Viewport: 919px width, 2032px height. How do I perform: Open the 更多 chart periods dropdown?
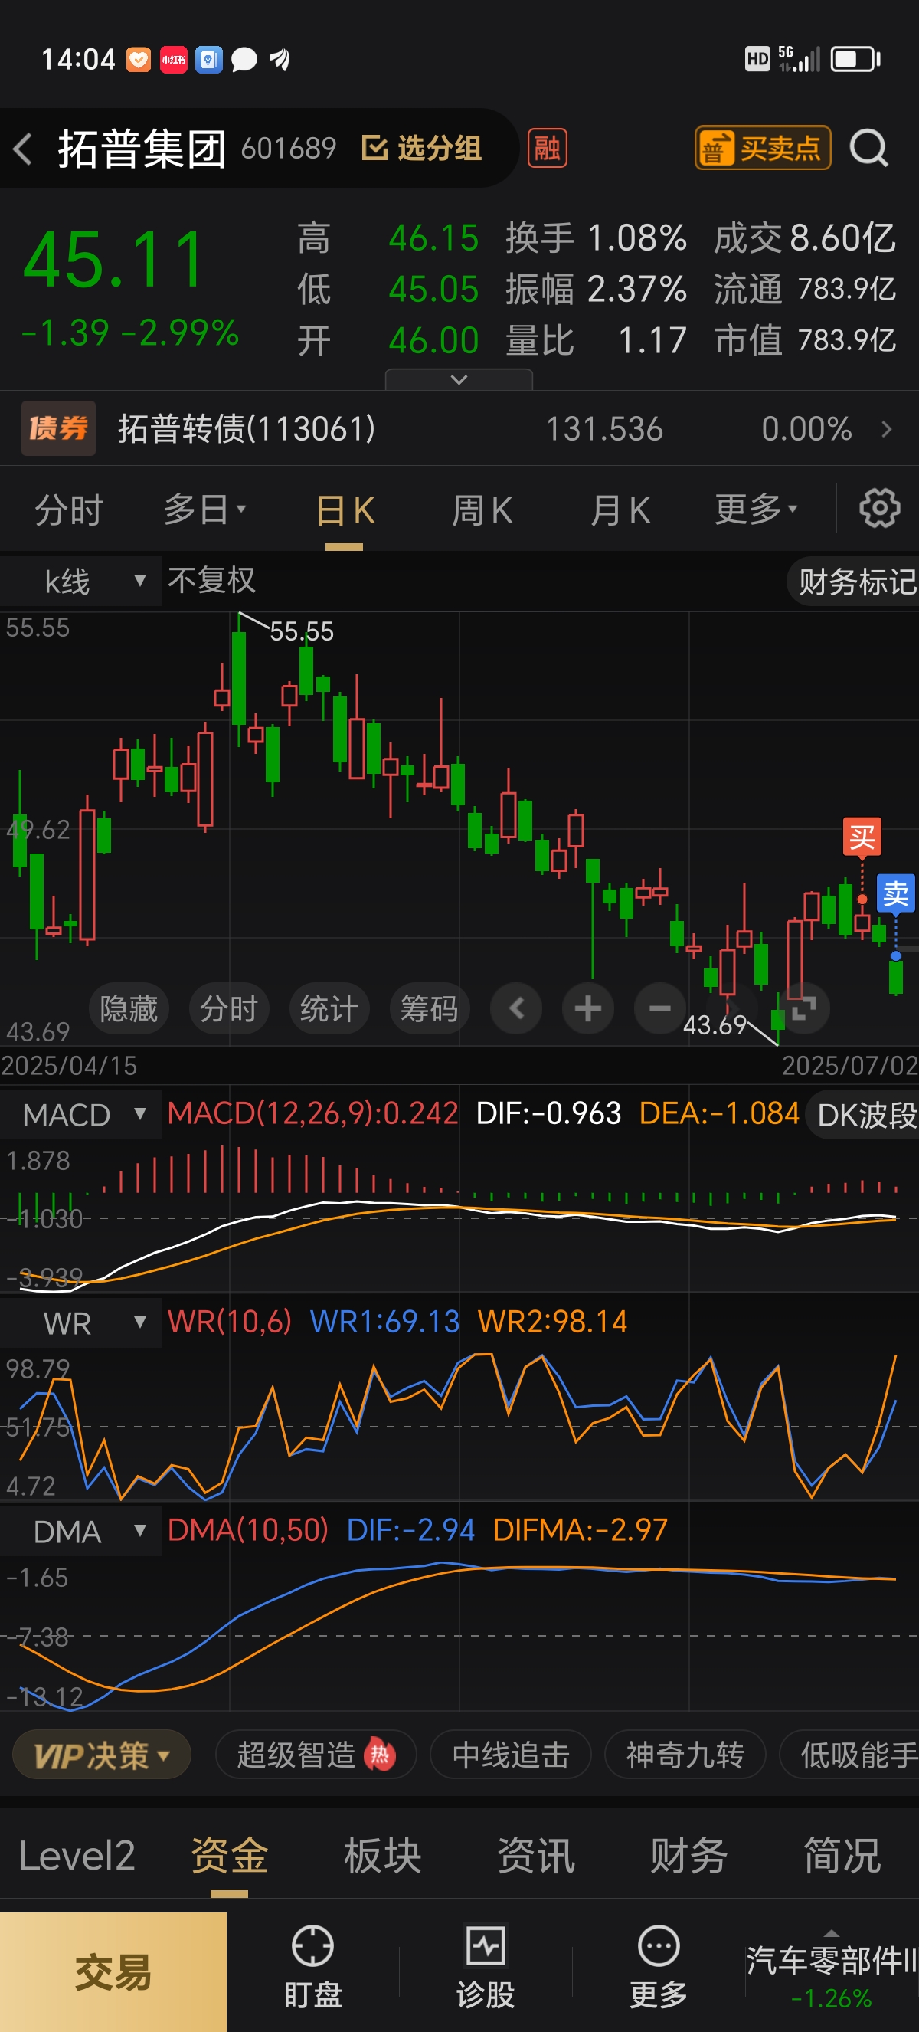[x=756, y=510]
